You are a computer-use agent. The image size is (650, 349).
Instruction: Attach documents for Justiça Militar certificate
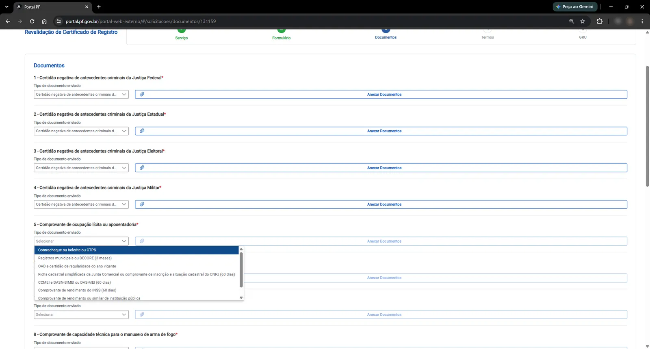pyautogui.click(x=381, y=205)
